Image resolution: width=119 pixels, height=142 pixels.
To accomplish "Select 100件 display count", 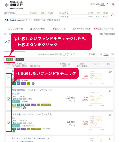I will [112, 54].
